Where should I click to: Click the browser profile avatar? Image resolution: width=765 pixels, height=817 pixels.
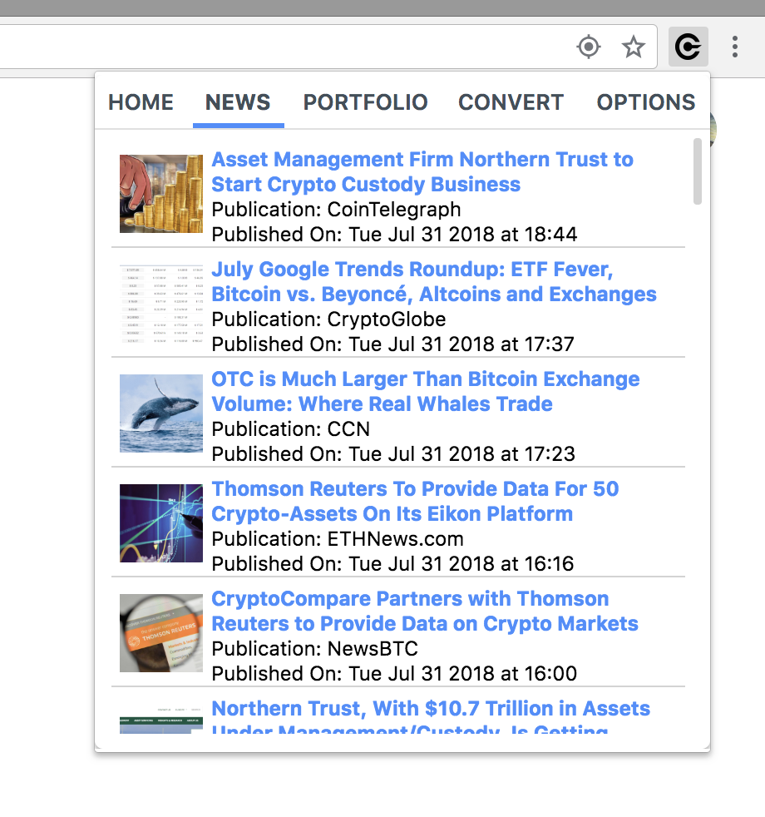711,131
